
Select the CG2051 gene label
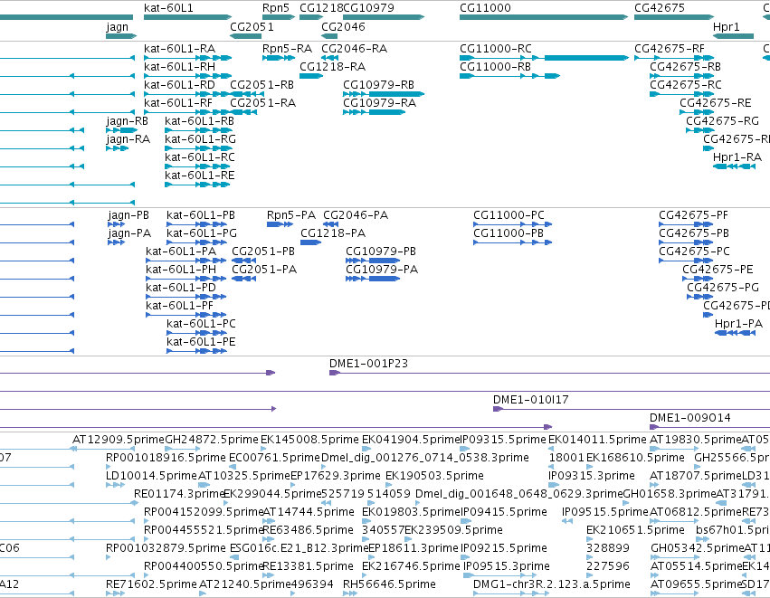coord(252,26)
